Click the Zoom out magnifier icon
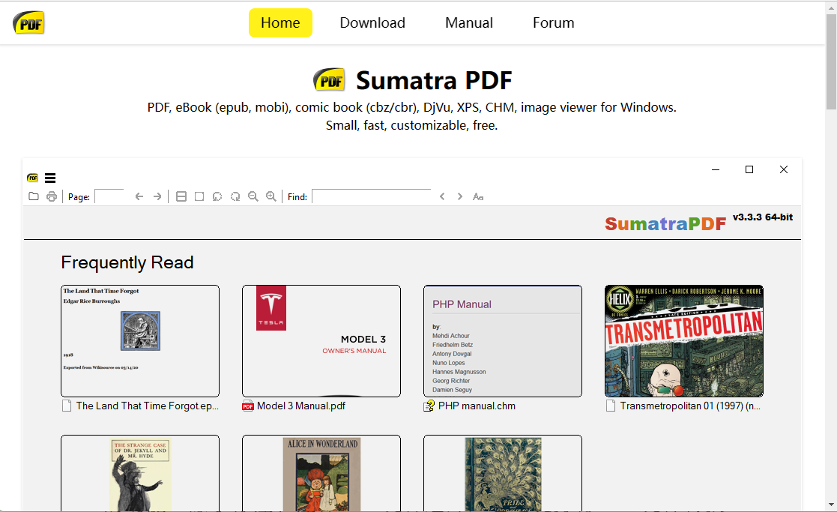Screen dimensions: 837x512 253,196
